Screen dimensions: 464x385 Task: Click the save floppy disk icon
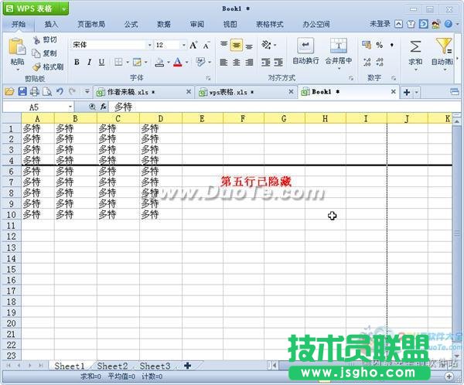(22, 92)
